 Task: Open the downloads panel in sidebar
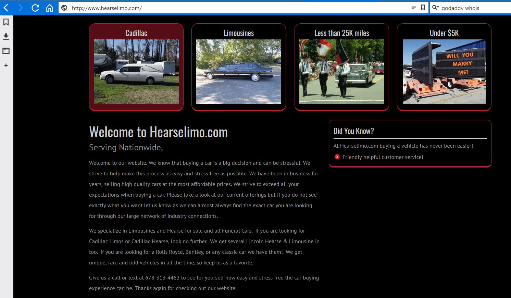pos(6,37)
